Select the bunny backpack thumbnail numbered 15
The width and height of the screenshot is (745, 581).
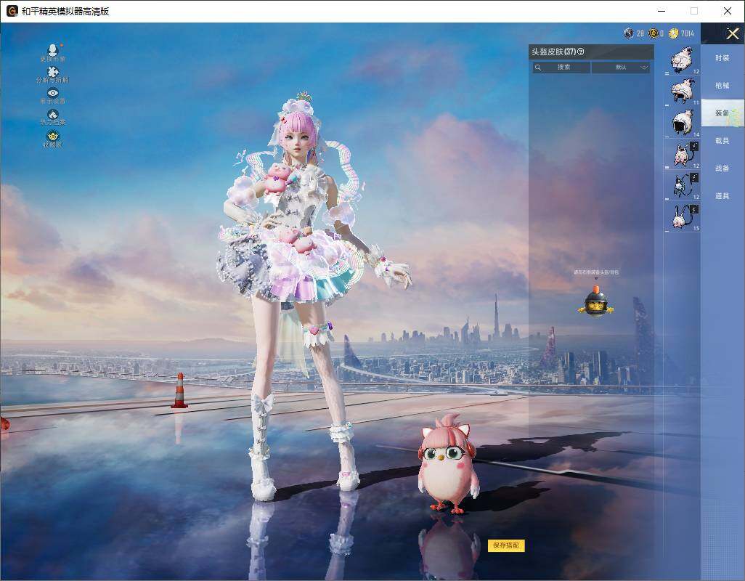683,216
